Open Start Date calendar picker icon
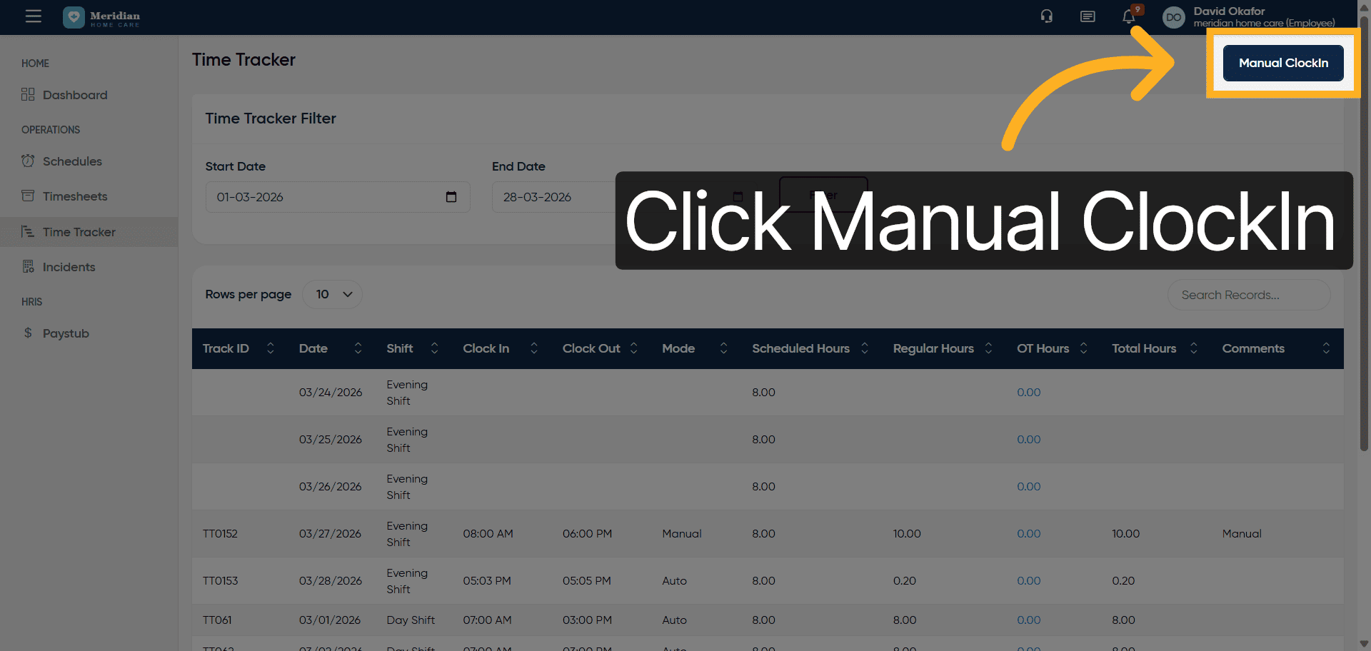Screen dimensions: 1371x651 coord(451,197)
